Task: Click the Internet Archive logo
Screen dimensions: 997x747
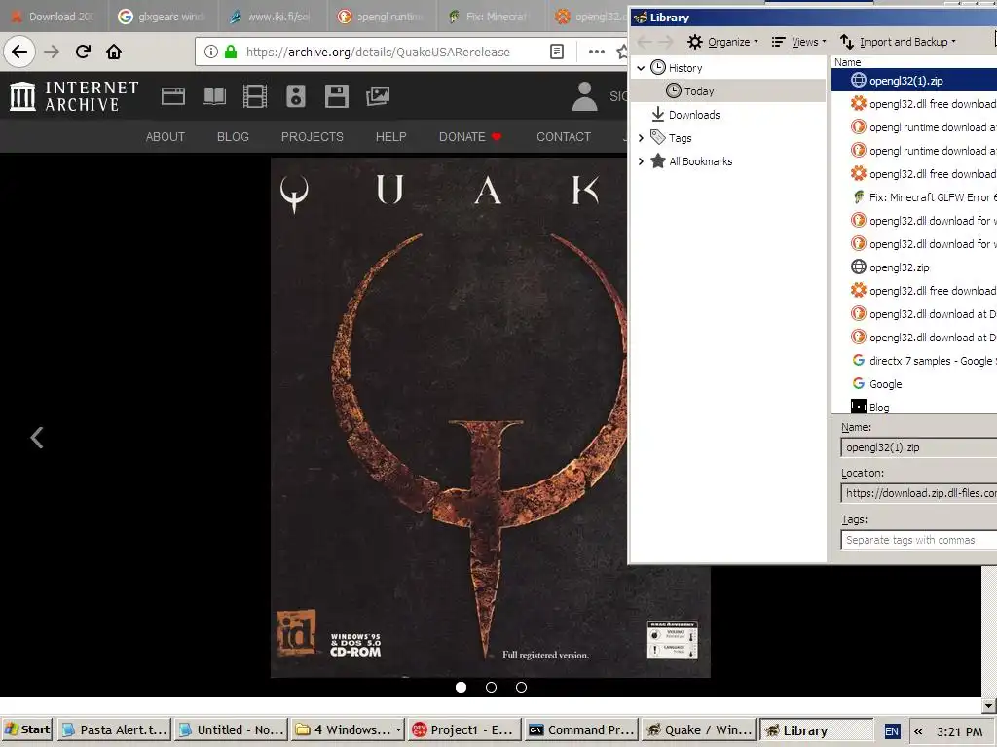Action: [74, 96]
